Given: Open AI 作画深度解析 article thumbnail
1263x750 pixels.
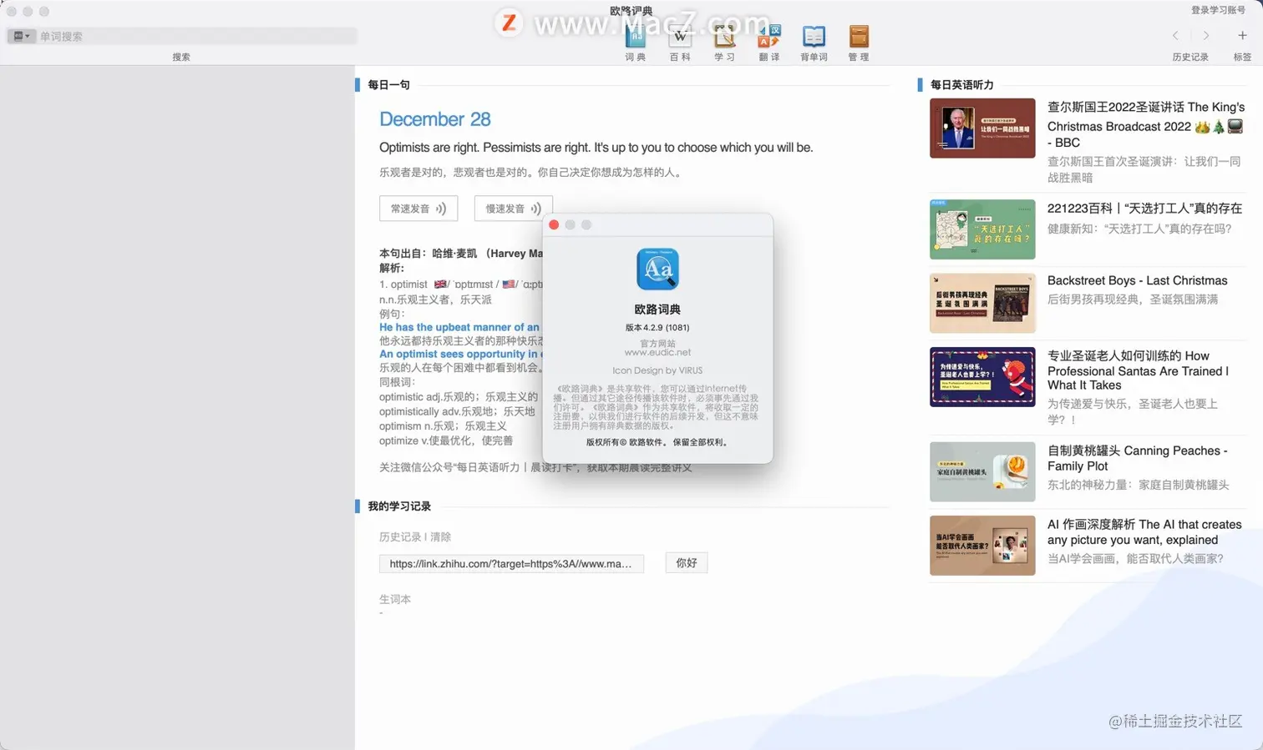Looking at the screenshot, I should coord(982,546).
